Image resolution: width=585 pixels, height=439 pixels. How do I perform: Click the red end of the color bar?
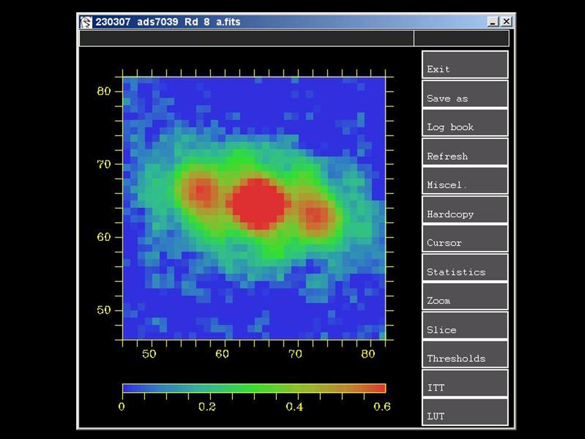379,388
